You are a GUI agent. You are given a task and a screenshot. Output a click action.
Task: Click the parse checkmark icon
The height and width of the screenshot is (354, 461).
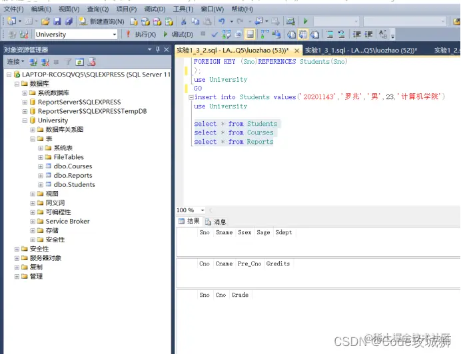click(x=215, y=35)
